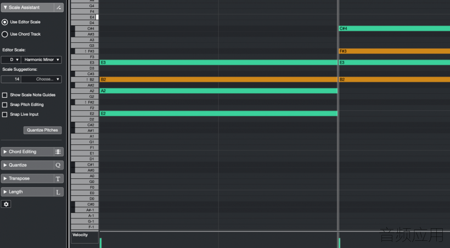Open the inspector settings gear
The image size is (450, 248).
(6, 204)
